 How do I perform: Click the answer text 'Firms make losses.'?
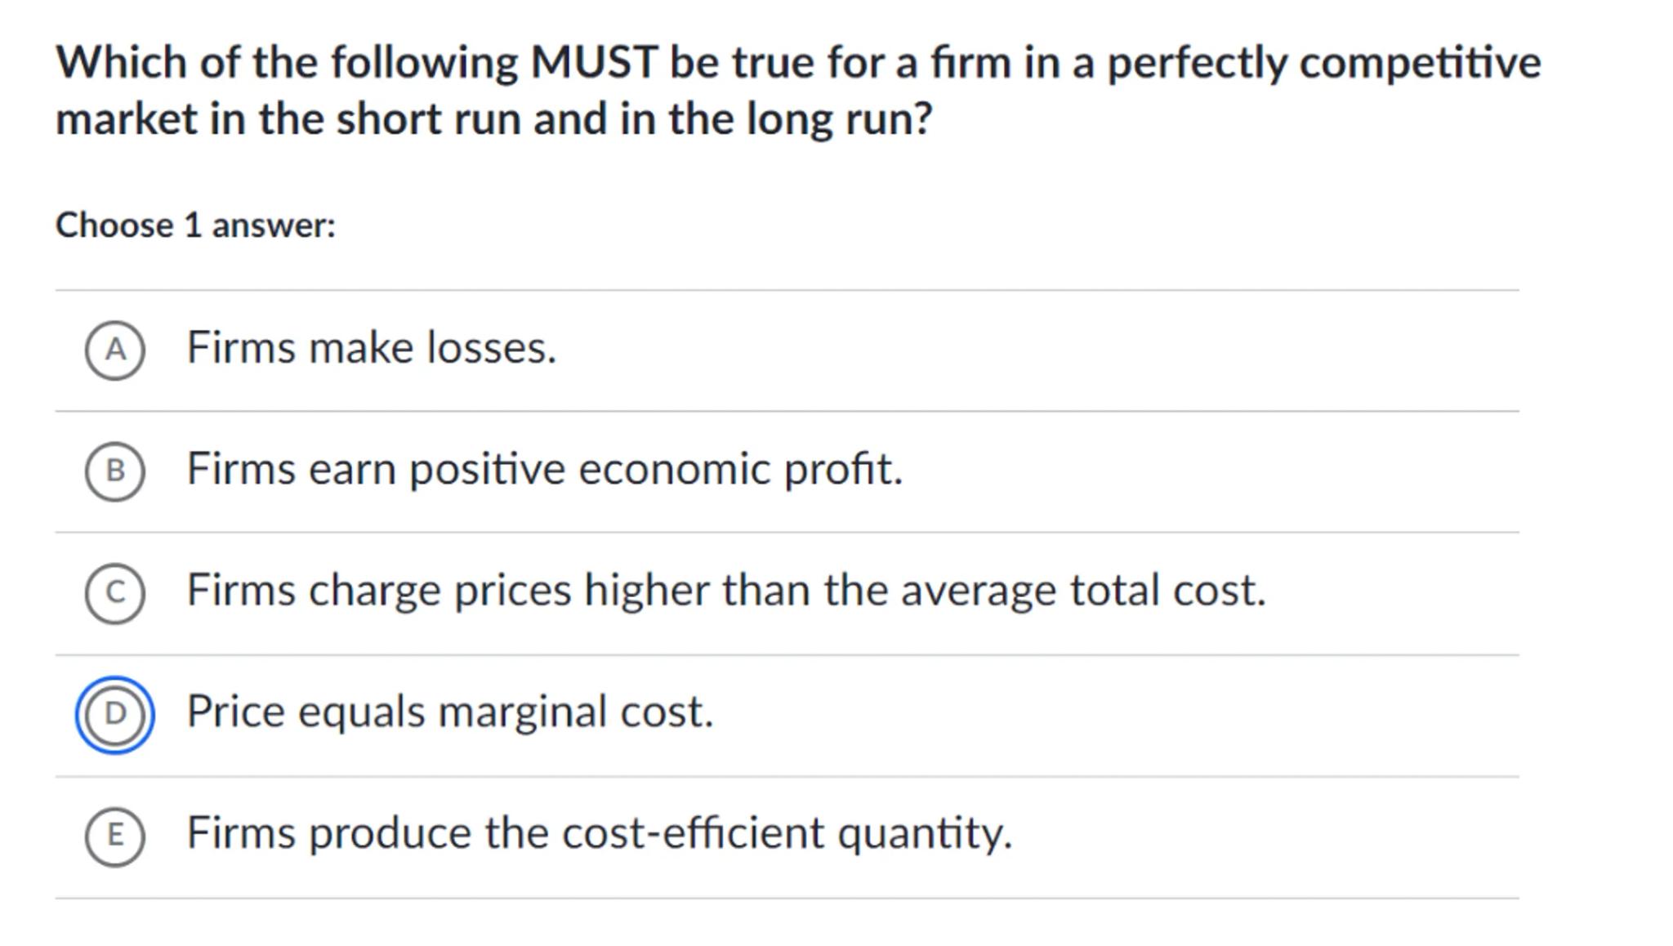point(371,348)
